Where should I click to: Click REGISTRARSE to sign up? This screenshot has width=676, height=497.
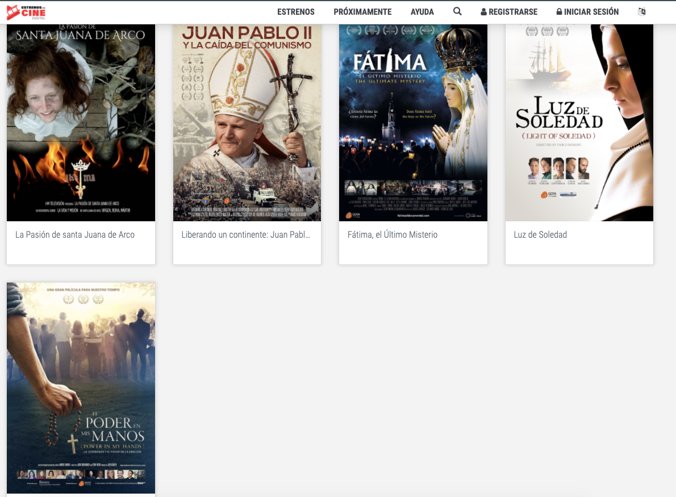pos(509,12)
